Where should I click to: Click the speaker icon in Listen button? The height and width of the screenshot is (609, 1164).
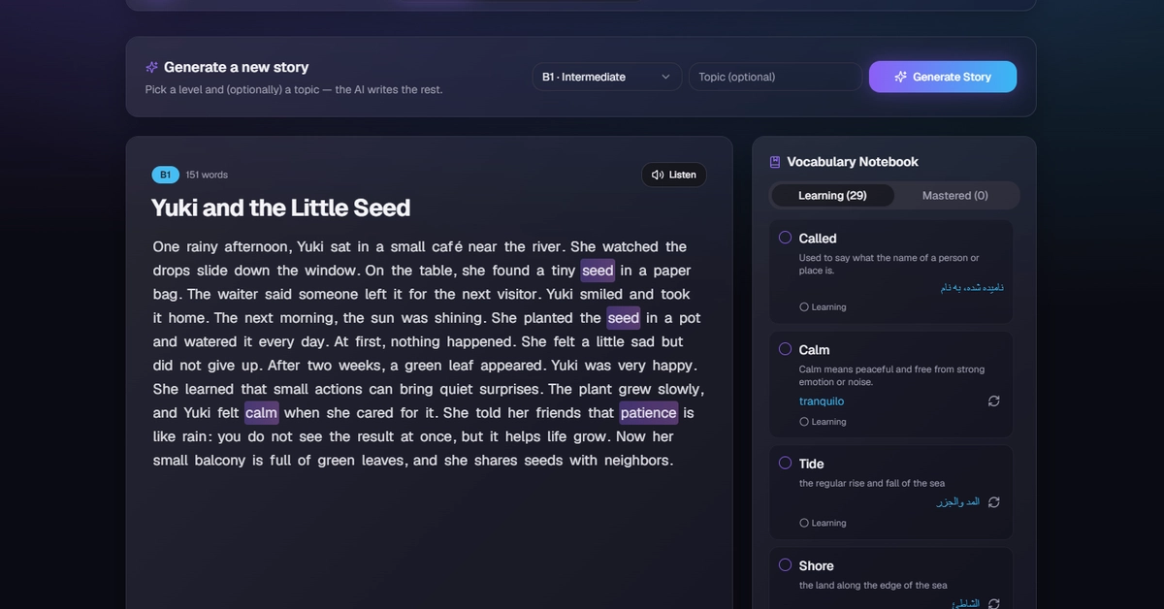coord(658,175)
